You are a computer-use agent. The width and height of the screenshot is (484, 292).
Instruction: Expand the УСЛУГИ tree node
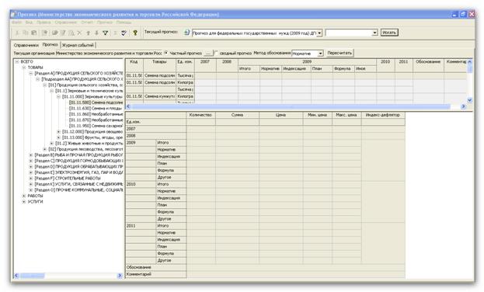tap(24, 202)
